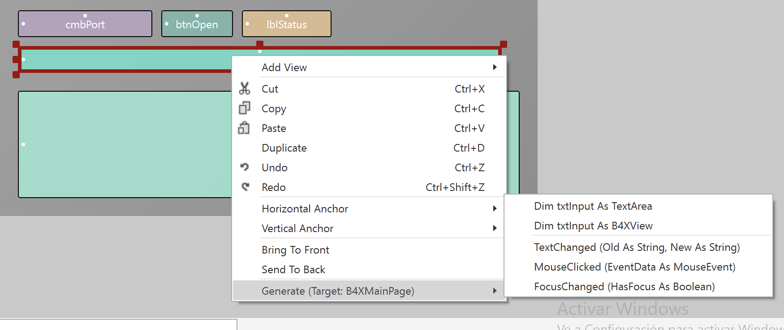Generate Dim txtInput As B4XView
The image size is (784, 330).
pos(593,226)
